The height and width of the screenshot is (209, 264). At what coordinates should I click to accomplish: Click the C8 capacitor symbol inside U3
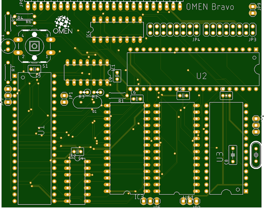[x=233, y=155]
